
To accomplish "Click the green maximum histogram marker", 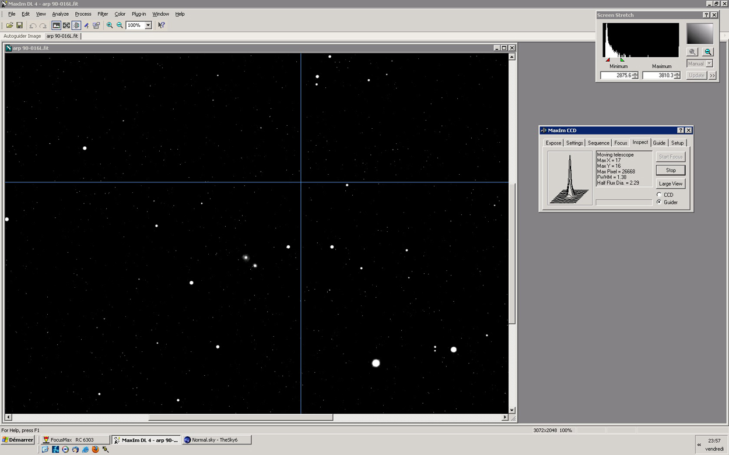I will pyautogui.click(x=622, y=59).
